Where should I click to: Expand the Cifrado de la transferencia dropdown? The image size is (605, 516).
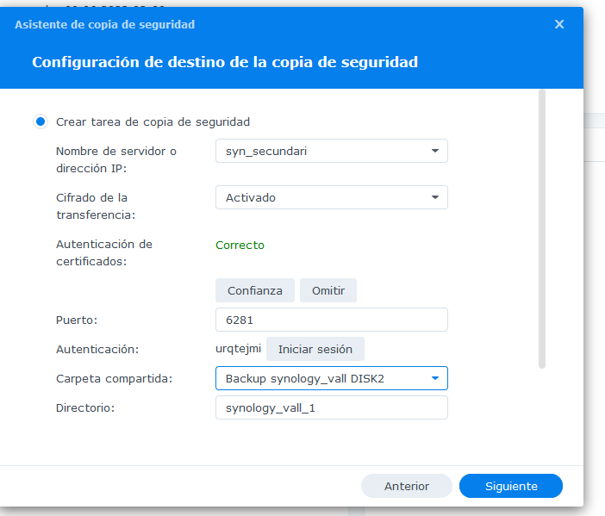[331, 197]
